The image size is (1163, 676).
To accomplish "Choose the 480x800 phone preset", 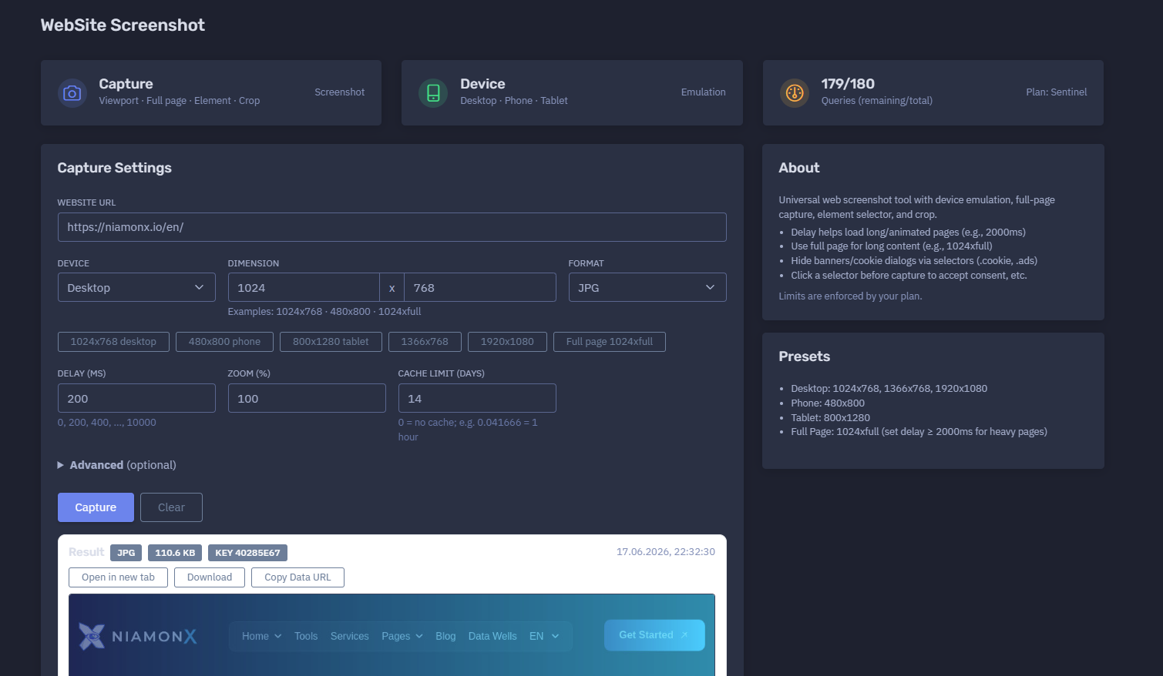I will 224,342.
